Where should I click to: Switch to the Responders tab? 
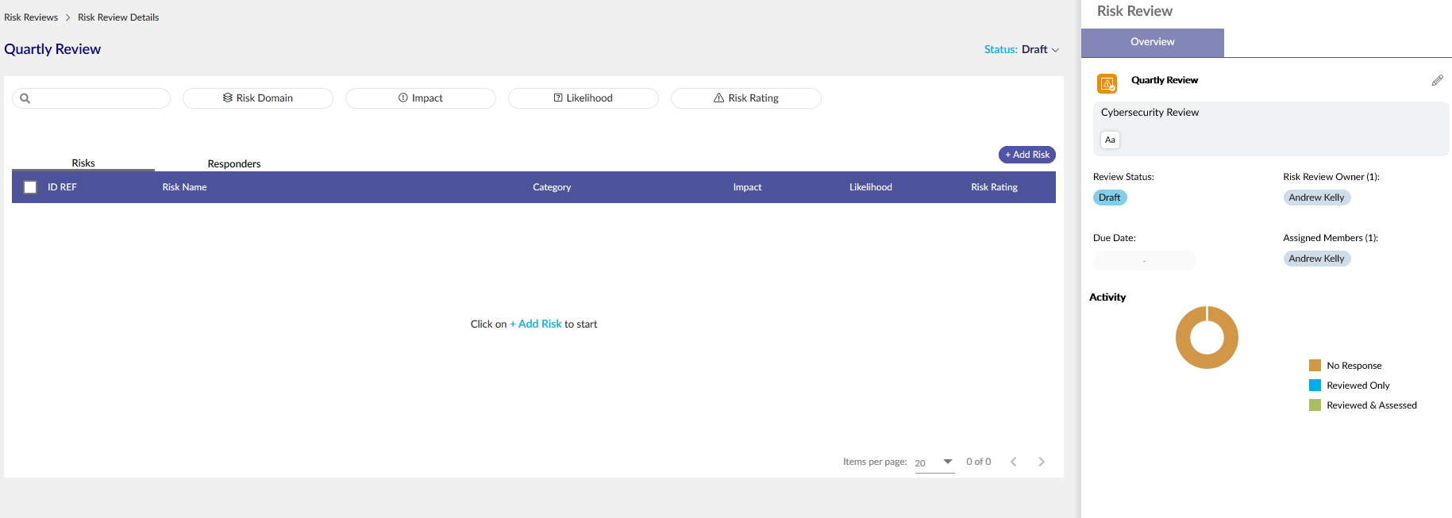point(234,163)
